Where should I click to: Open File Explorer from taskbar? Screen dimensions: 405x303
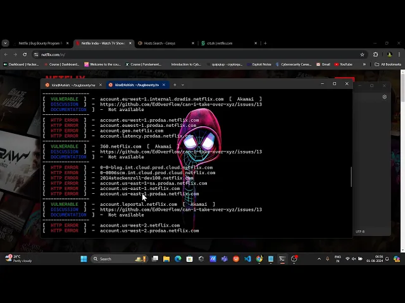pos(166,259)
